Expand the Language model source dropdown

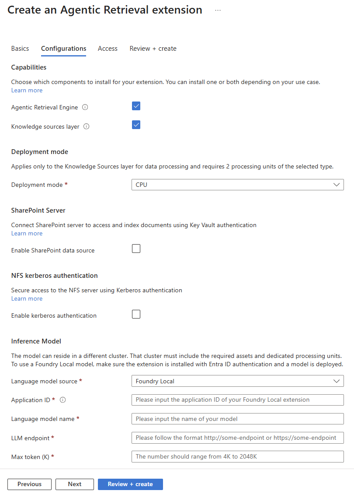(238, 381)
